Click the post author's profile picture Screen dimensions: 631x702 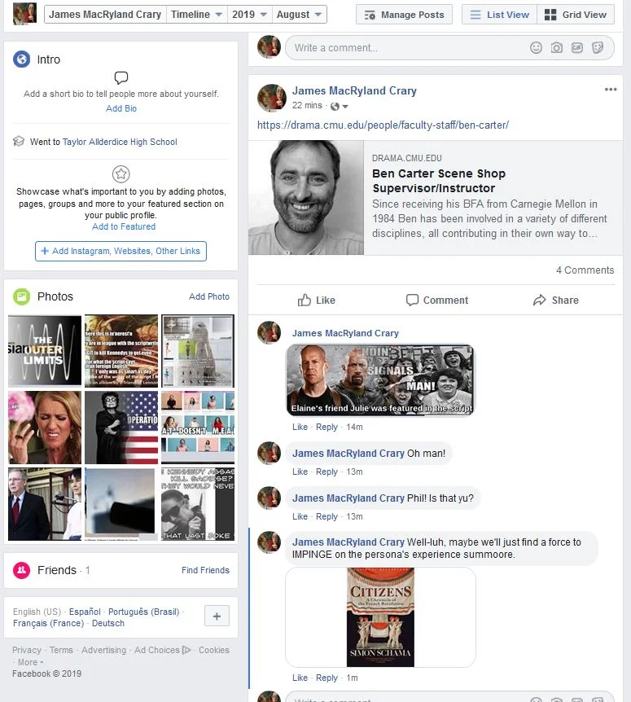(272, 98)
